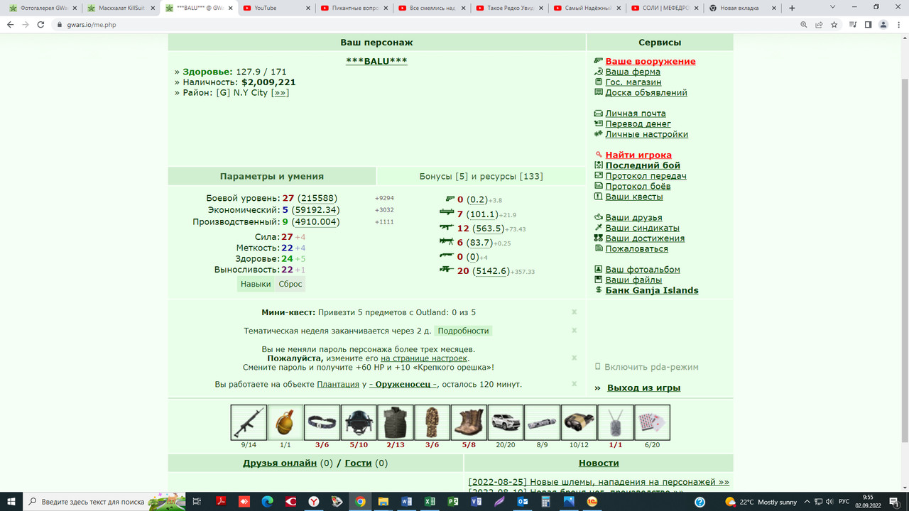Open the Друзья онлайн link

(280, 463)
